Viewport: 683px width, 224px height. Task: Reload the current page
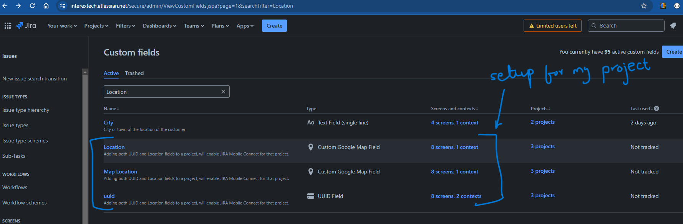[32, 6]
